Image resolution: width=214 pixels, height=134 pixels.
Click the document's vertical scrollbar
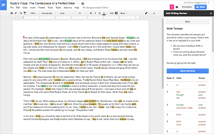163,54
